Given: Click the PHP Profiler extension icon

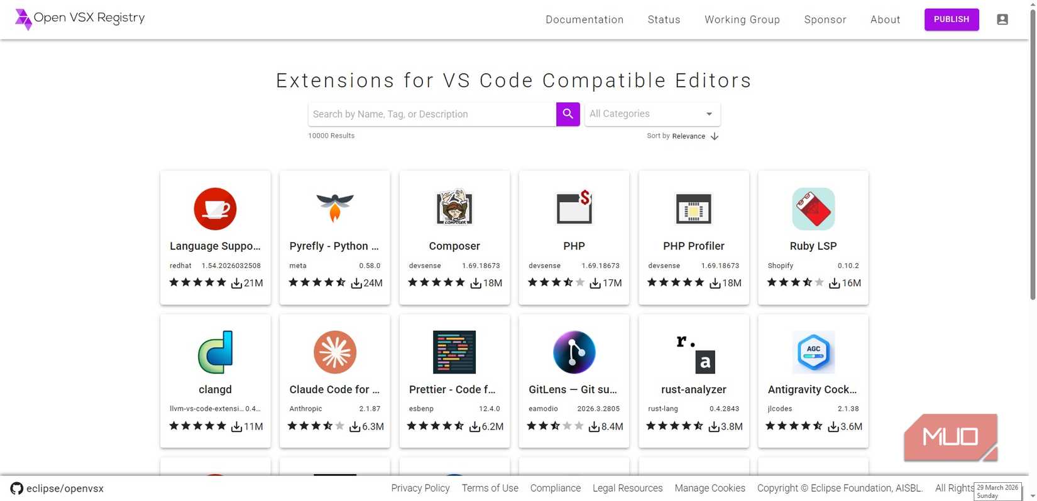Looking at the screenshot, I should point(693,208).
